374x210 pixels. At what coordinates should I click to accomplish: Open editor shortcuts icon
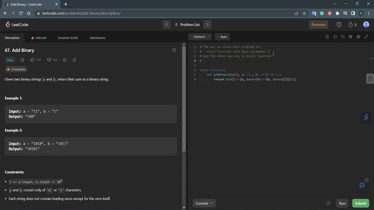351,37
